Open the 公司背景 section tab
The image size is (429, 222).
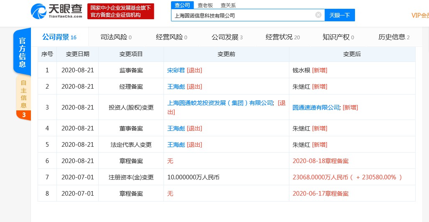point(59,37)
